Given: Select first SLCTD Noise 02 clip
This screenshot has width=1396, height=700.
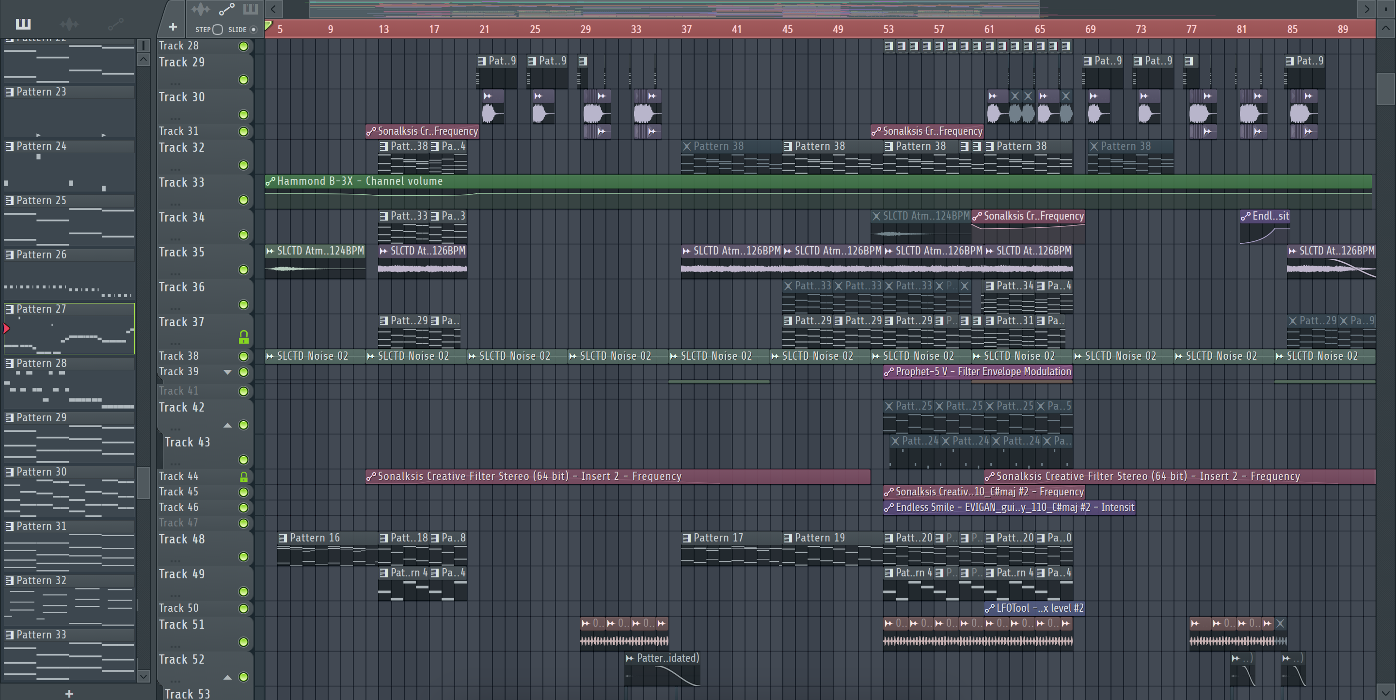Looking at the screenshot, I should tap(315, 356).
